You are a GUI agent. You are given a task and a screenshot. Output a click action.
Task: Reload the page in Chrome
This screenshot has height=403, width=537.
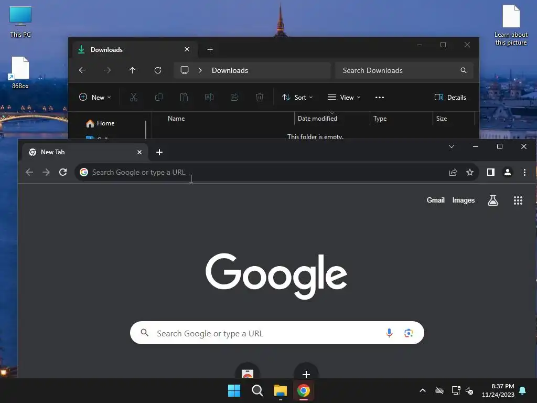[63, 172]
